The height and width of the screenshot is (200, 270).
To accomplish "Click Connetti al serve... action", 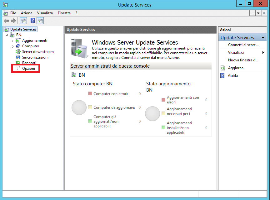I will pyautogui.click(x=243, y=45).
